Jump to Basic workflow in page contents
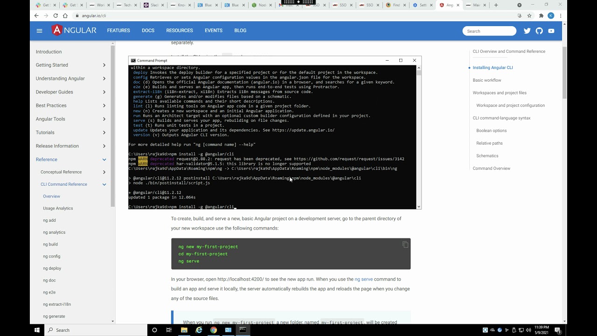 (487, 80)
